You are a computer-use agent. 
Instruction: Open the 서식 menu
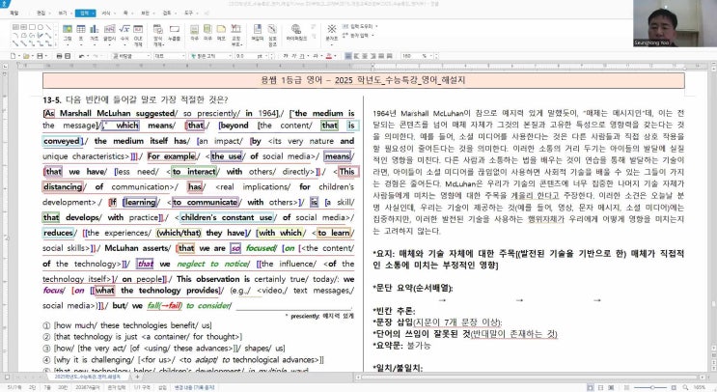108,14
